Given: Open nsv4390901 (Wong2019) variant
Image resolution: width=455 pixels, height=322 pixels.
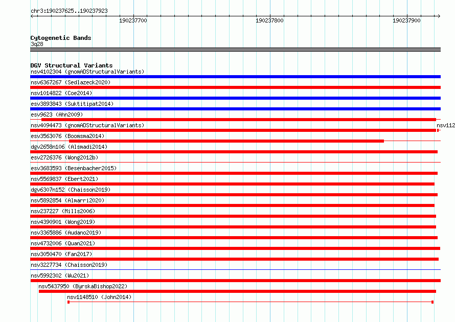Looking at the screenshot, I should (x=63, y=222).
